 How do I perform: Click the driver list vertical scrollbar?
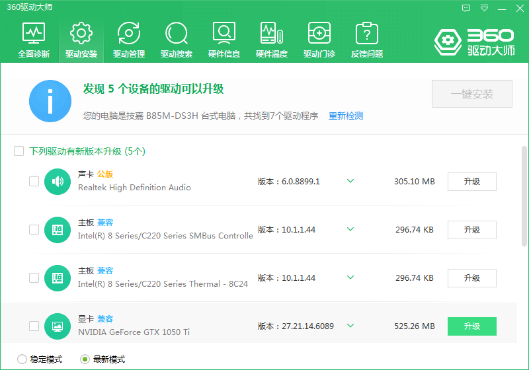click(524, 198)
